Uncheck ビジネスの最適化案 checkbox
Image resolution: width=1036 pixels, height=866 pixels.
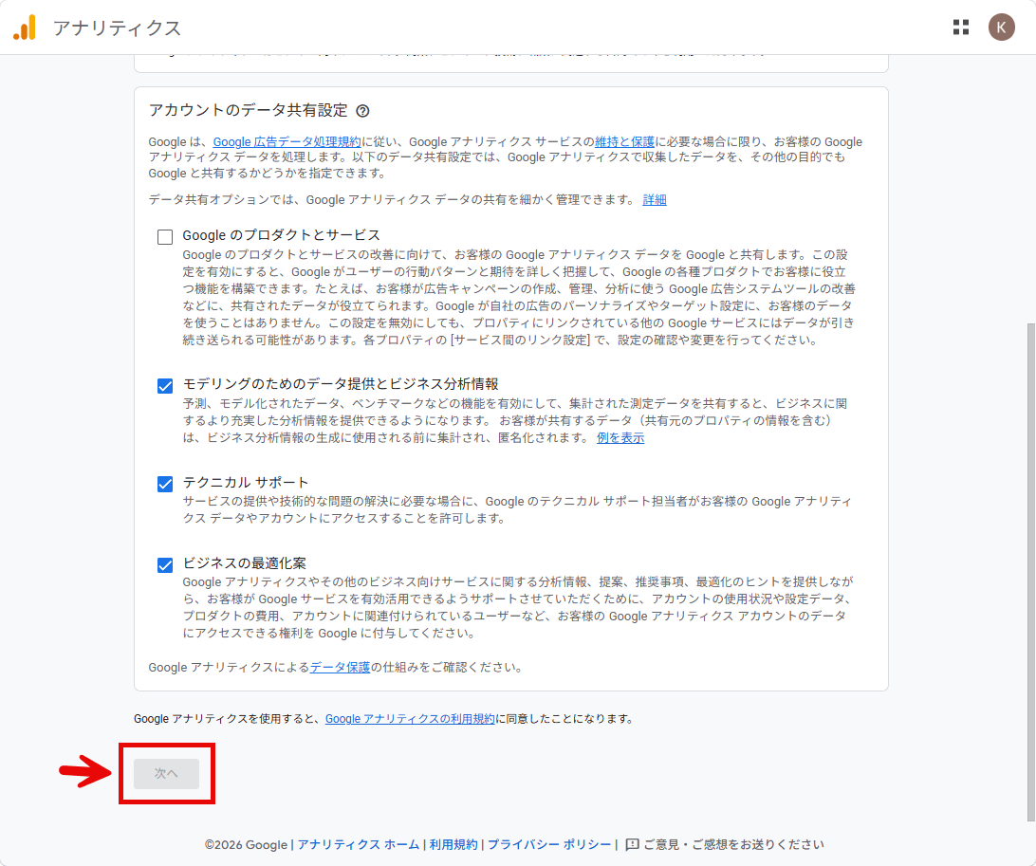pos(165,564)
